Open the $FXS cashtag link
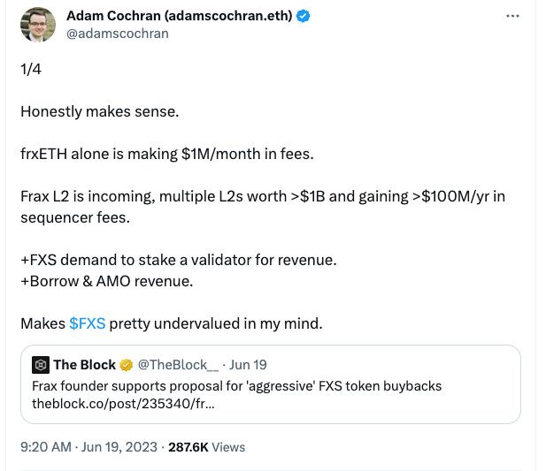The width and height of the screenshot is (546, 471). click(87, 323)
